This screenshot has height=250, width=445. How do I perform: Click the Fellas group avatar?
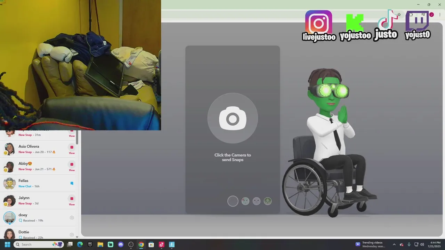[9, 183]
